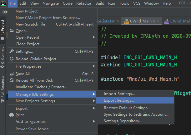Image resolution: width=191 pixels, height=135 pixels.
Task: Switch to the CMakeLists.txt editor tab
Action: 106,21
